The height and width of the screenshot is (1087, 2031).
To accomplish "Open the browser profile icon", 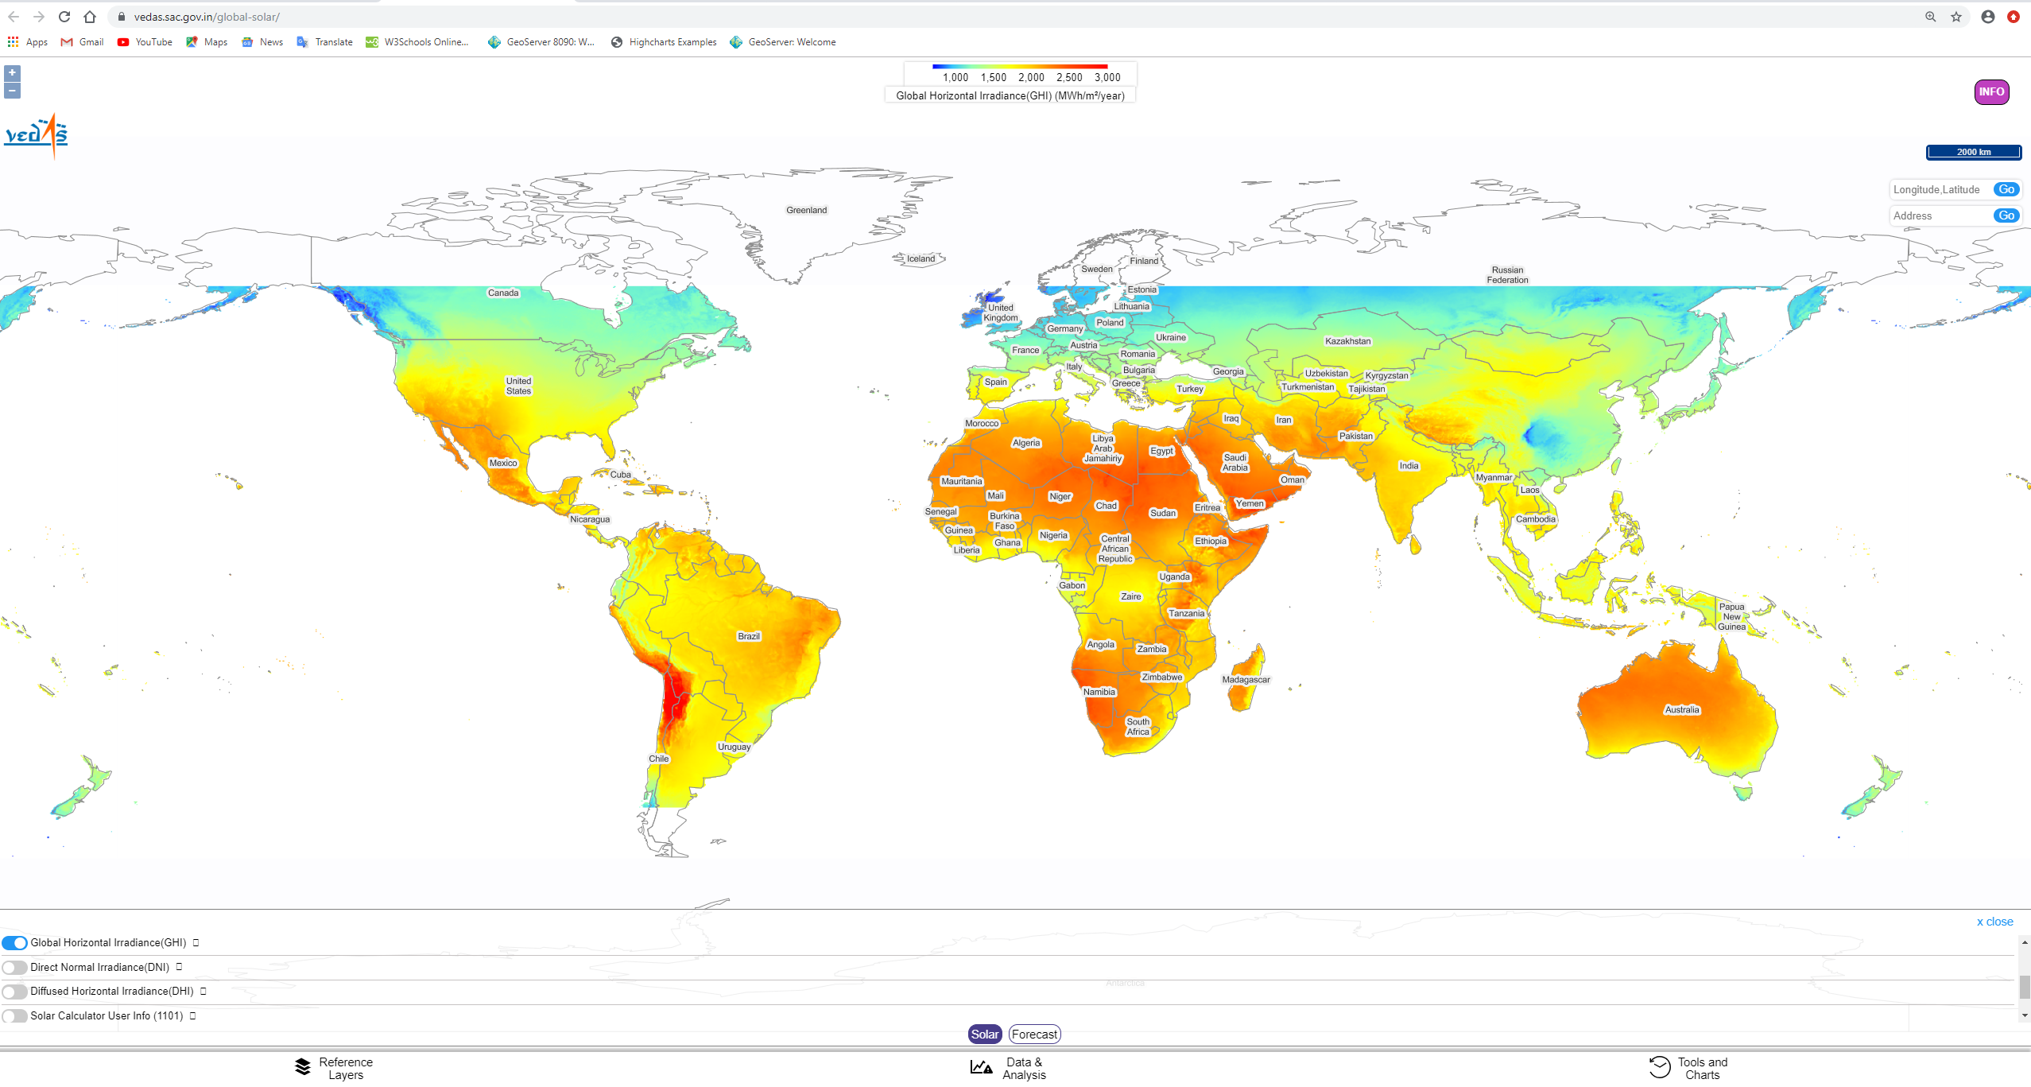I will (x=1988, y=17).
